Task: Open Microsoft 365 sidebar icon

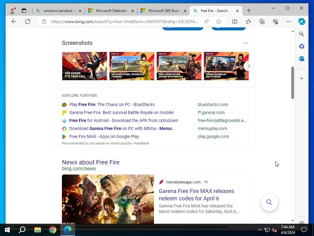Action: click(302, 46)
